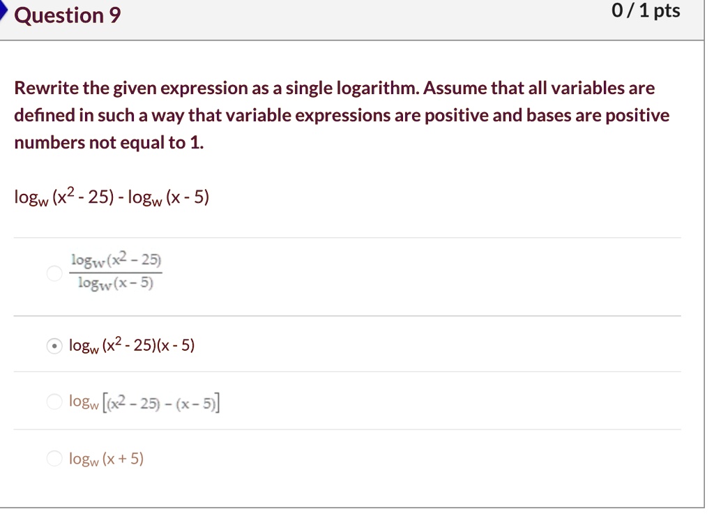Select the logw (x² - 25)(x - 5) radio button
The width and height of the screenshot is (714, 523).
(x=54, y=347)
